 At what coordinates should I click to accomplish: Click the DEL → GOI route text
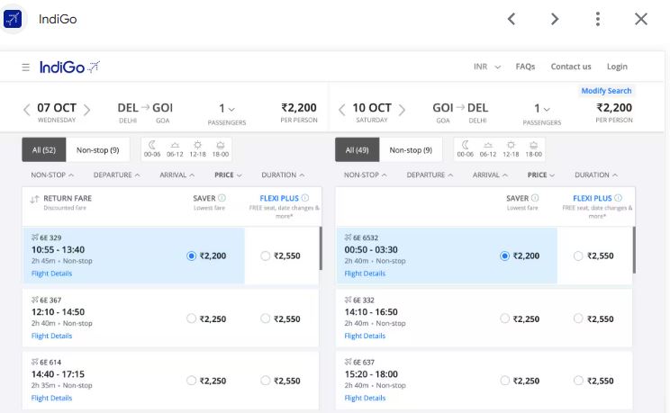[x=145, y=108]
